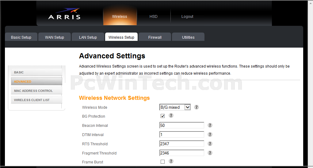313x168 pixels.
Task: Click the Beacon Interval input field
Action: (182, 125)
